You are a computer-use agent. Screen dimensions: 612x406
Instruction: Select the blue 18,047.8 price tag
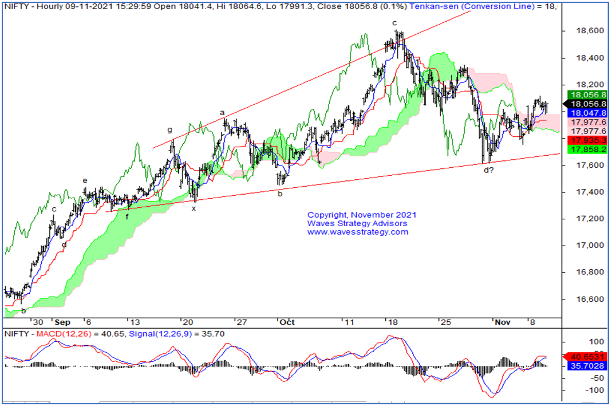tap(588, 113)
